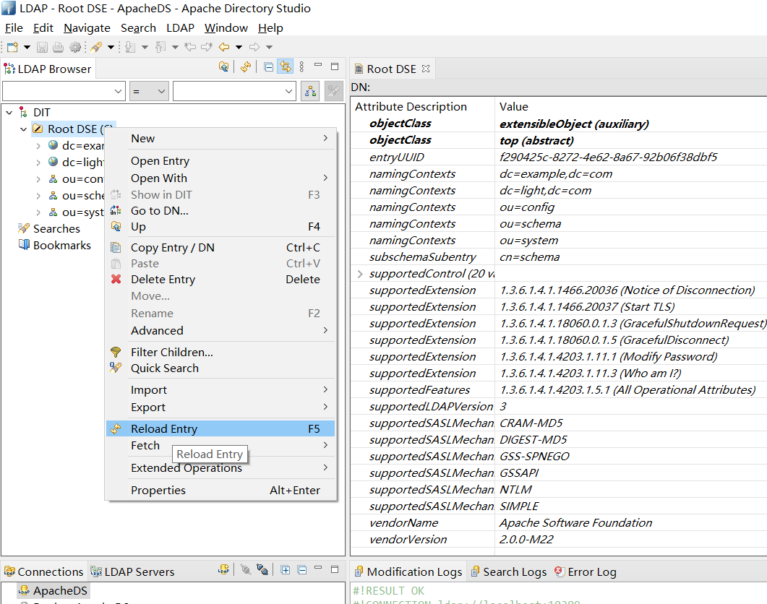Click the Expand All icon in Connections panel
Viewport: 767px width, 604px height.
pos(286,570)
